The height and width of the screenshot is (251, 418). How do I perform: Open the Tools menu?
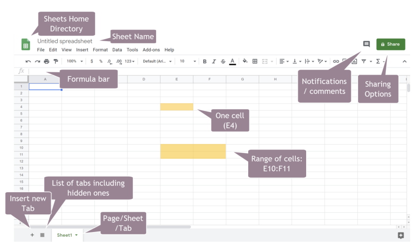(132, 50)
